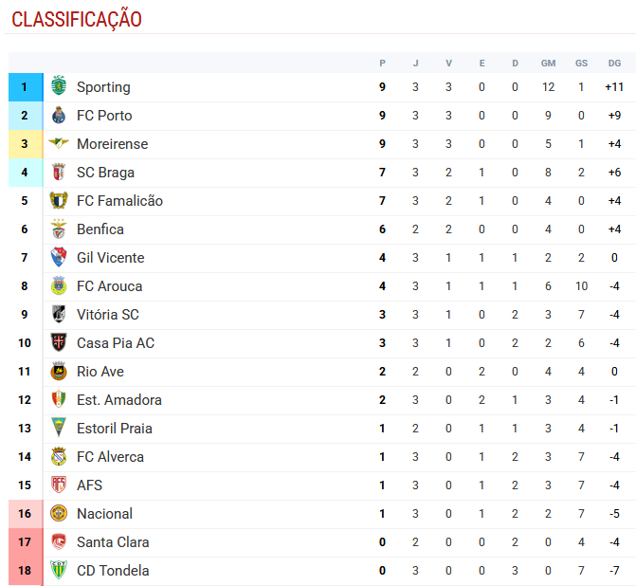Click the FC Porto crest icon
The image size is (636, 586).
pyautogui.click(x=59, y=116)
